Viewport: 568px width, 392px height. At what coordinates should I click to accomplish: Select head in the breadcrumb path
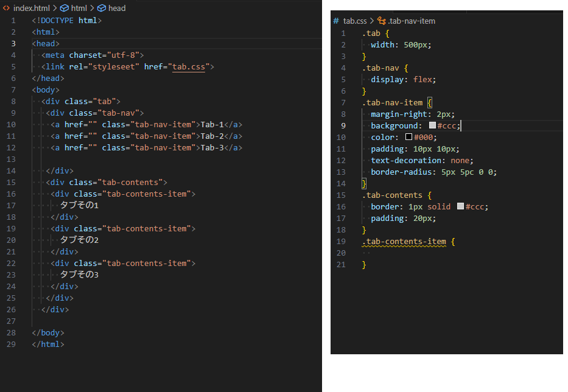(x=117, y=8)
